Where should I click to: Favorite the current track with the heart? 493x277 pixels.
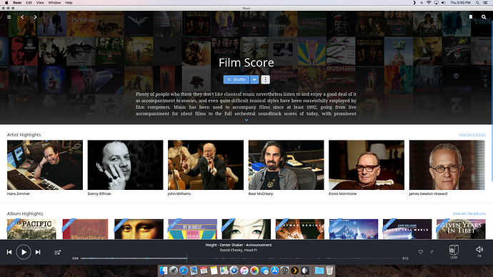pos(420,252)
